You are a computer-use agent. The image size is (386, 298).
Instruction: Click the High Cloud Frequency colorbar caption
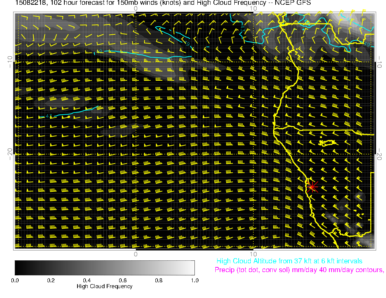(x=105, y=286)
